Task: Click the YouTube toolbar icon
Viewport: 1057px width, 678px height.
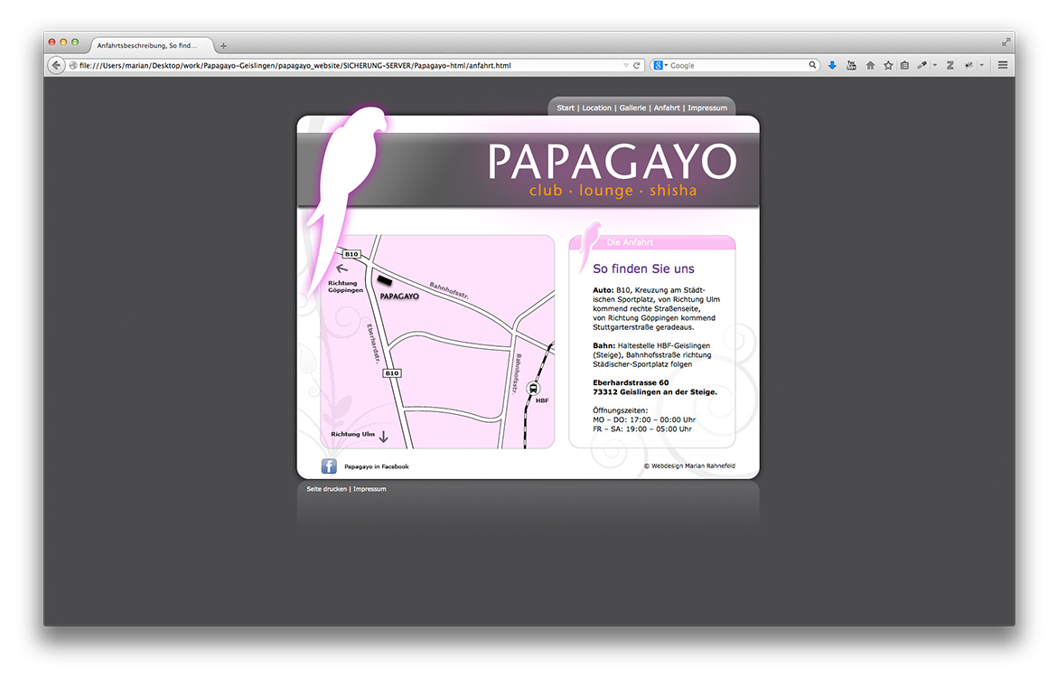Action: pos(851,65)
